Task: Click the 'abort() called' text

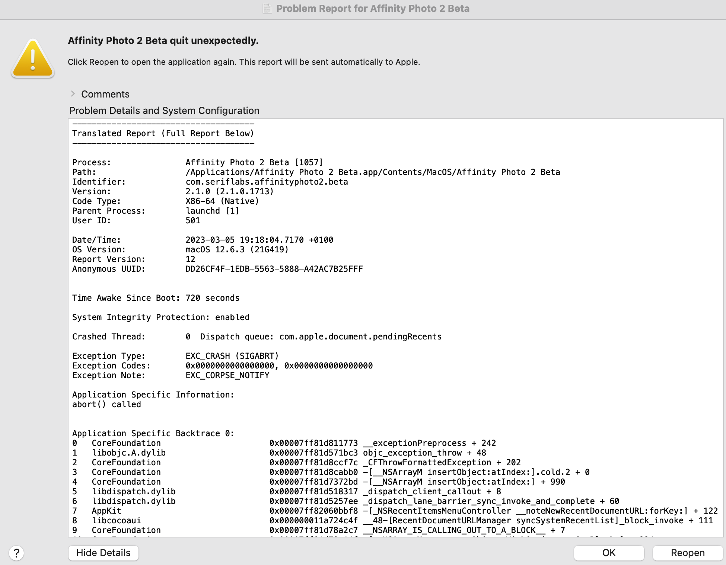Action: point(106,404)
